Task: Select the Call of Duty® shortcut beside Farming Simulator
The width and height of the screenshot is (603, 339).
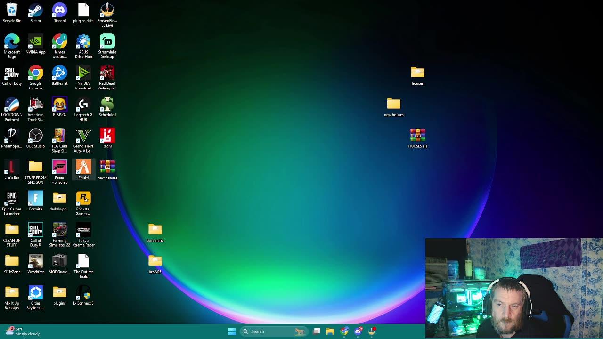Action: coord(35,234)
